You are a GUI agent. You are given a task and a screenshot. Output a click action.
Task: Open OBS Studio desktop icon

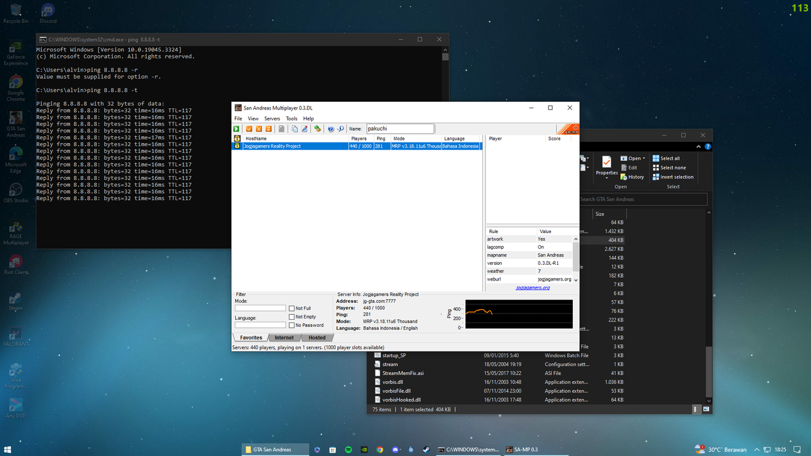[16, 194]
